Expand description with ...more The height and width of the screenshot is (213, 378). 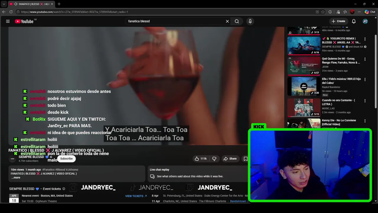point(16,177)
